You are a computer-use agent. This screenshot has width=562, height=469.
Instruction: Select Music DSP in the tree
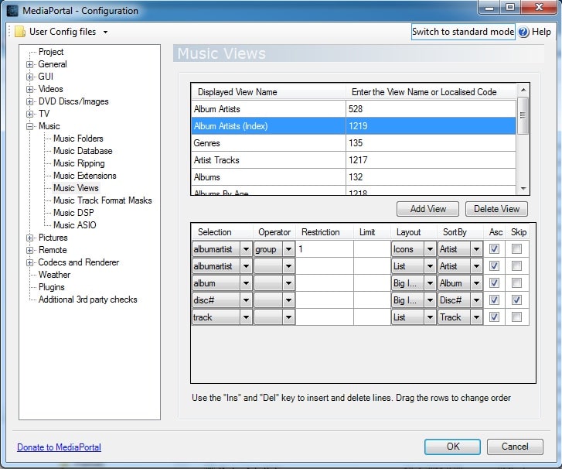[73, 213]
